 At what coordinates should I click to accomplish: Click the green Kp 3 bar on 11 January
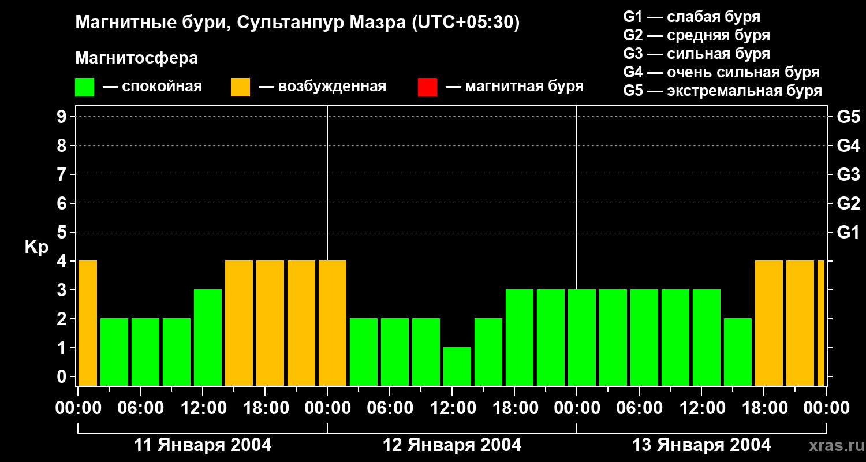point(208,337)
